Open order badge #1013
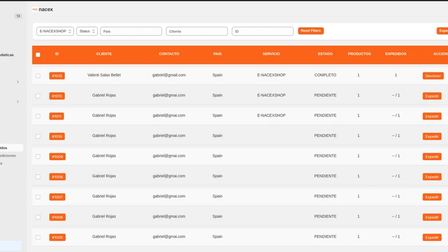448x252 pixels. pos(57,76)
